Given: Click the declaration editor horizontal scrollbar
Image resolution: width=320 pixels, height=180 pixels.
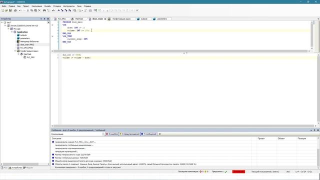Looking at the screenshot, I should point(180,51).
